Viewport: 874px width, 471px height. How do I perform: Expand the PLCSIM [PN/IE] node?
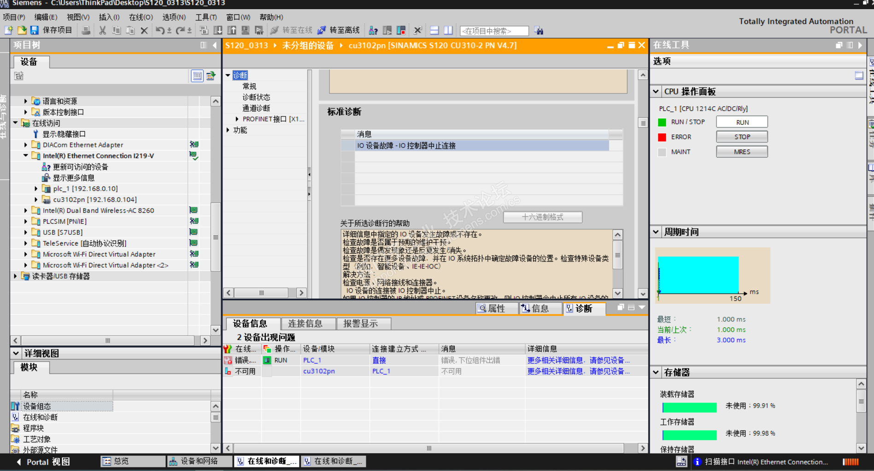tap(26, 221)
